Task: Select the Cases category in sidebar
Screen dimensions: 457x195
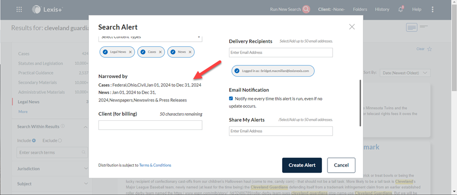Action: (x=23, y=54)
